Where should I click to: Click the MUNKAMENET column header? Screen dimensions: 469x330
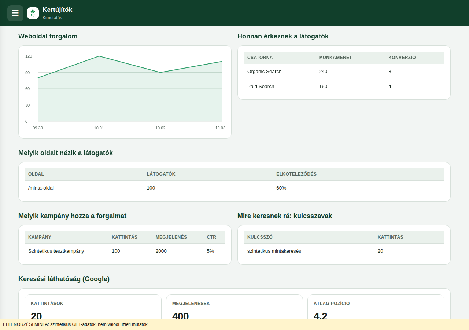(x=336, y=58)
